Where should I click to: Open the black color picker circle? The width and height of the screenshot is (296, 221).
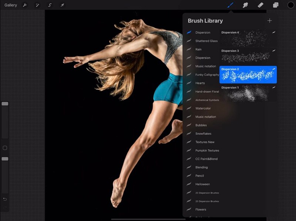click(x=291, y=5)
